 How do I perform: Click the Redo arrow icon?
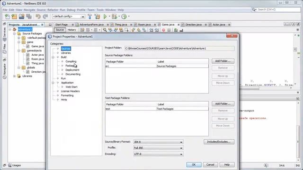point(45,17)
